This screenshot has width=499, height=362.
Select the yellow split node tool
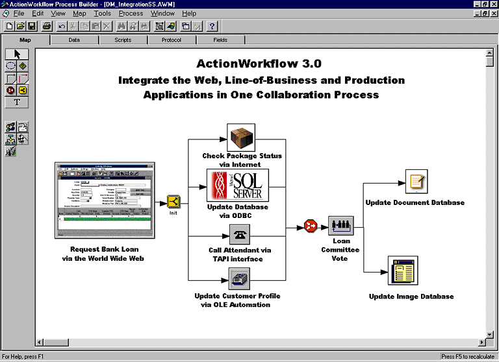click(x=23, y=90)
